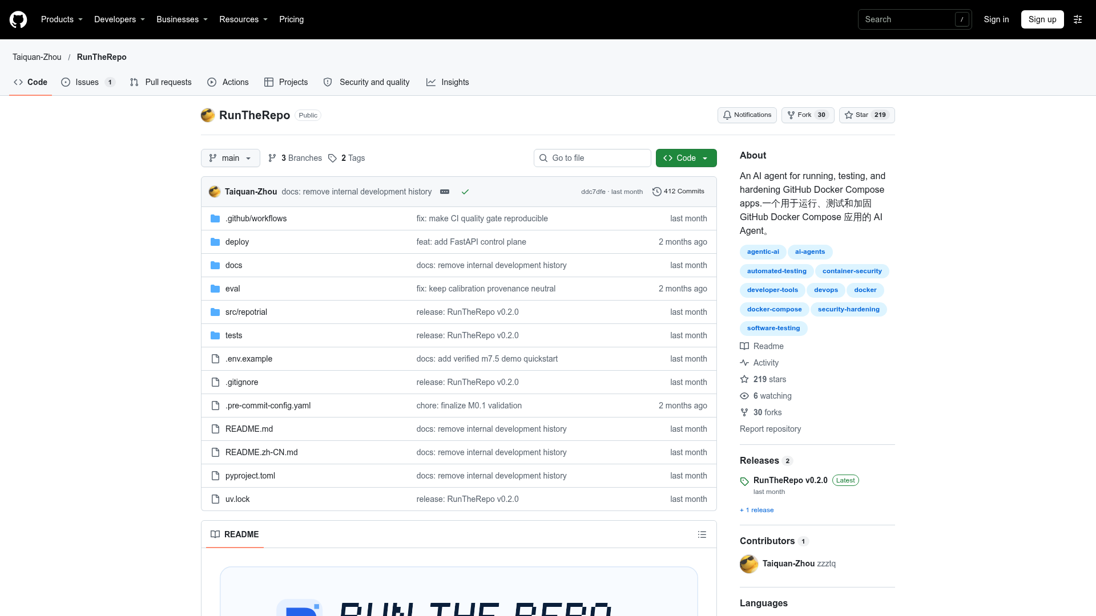Image resolution: width=1096 pixels, height=616 pixels.
Task: Open the main branch selector dropdown
Action: pyautogui.click(x=231, y=158)
